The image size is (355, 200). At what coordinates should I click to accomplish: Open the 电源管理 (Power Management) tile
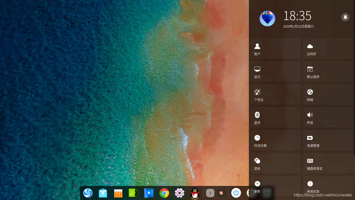[328, 140]
